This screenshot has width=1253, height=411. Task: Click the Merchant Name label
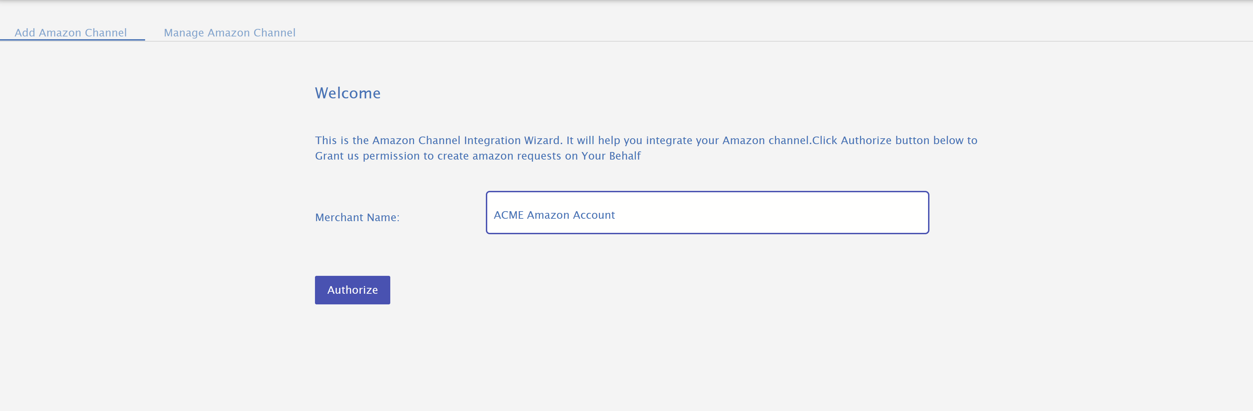[357, 217]
